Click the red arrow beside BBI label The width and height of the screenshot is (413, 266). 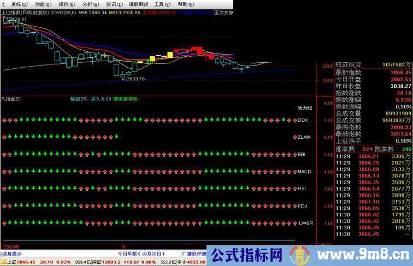click(x=296, y=155)
